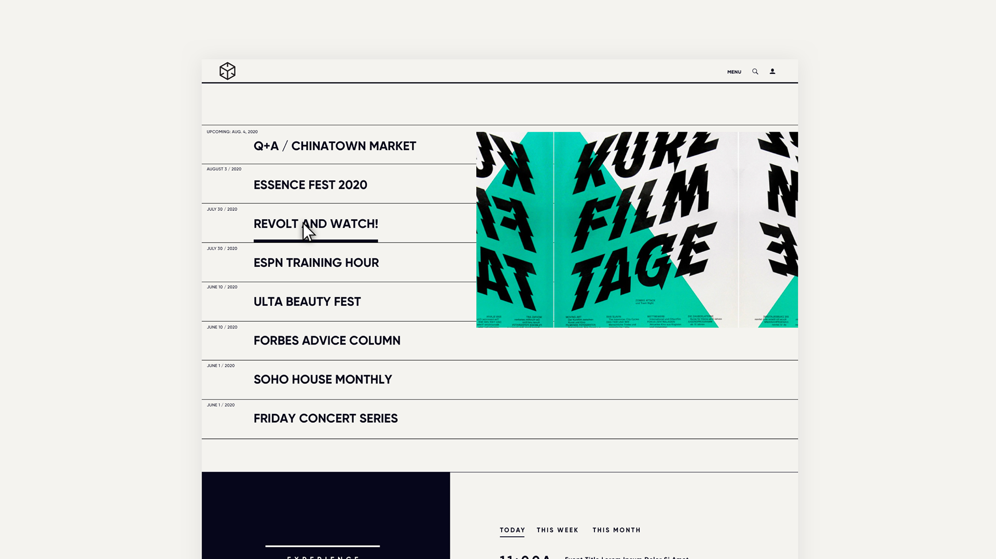Open Friday Concert Series event
This screenshot has height=559, width=996.
[x=326, y=418]
